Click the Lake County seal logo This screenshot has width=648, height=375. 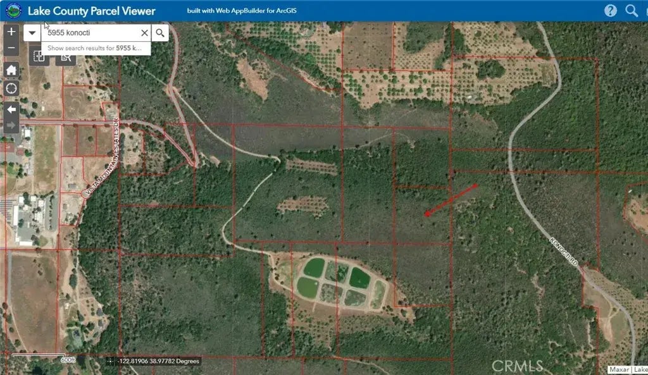13,11
